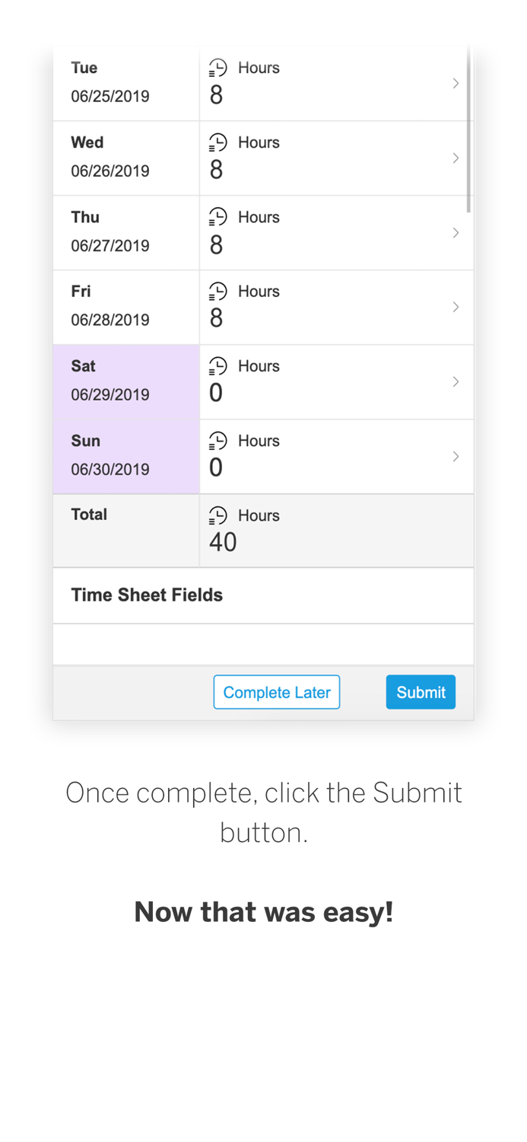Screen dimensions: 527x1142
Task: Select the Total row
Action: [89, 515]
